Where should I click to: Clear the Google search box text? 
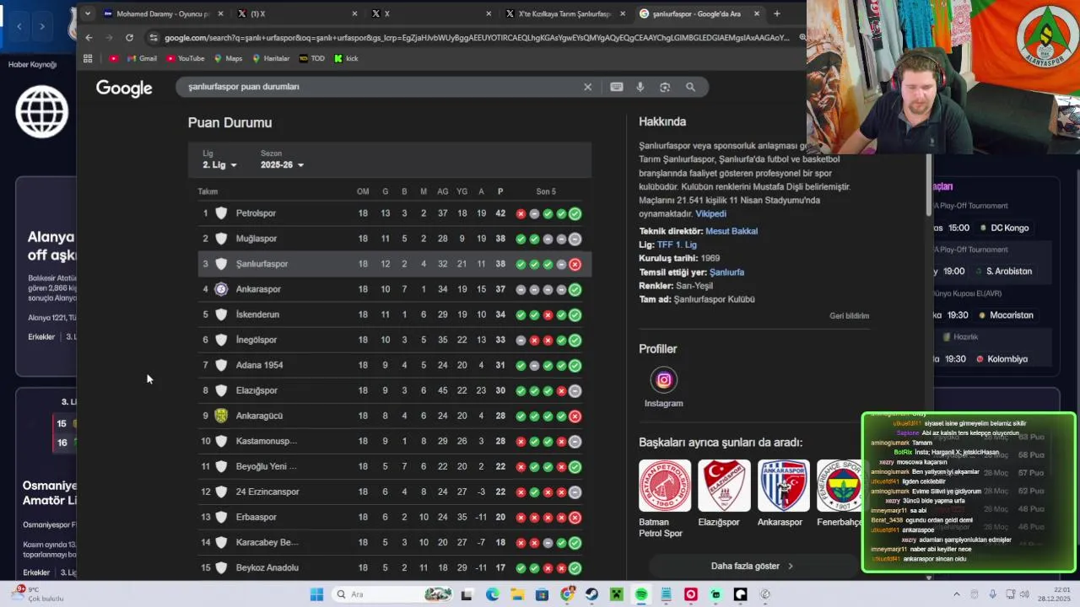coord(588,87)
